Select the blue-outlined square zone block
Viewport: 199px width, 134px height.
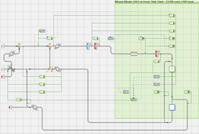[x=172, y=107]
